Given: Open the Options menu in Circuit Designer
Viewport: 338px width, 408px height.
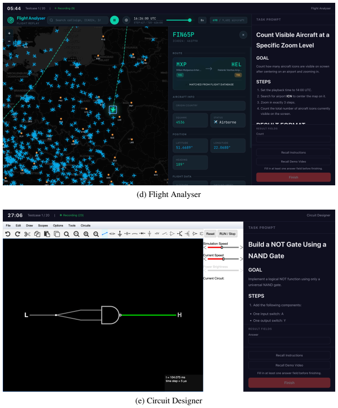Looking at the screenshot, I should click(x=58, y=225).
